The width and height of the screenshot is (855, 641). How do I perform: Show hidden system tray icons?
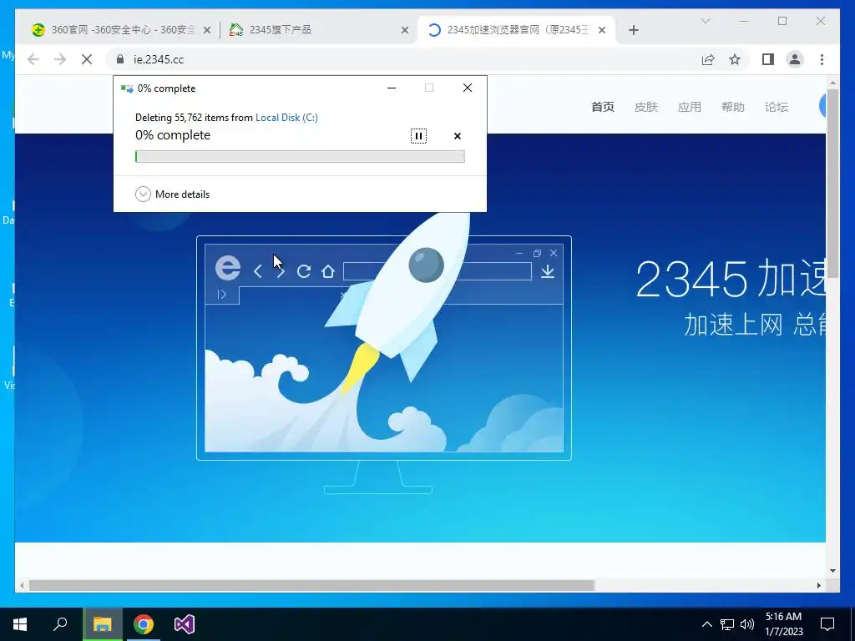point(706,624)
